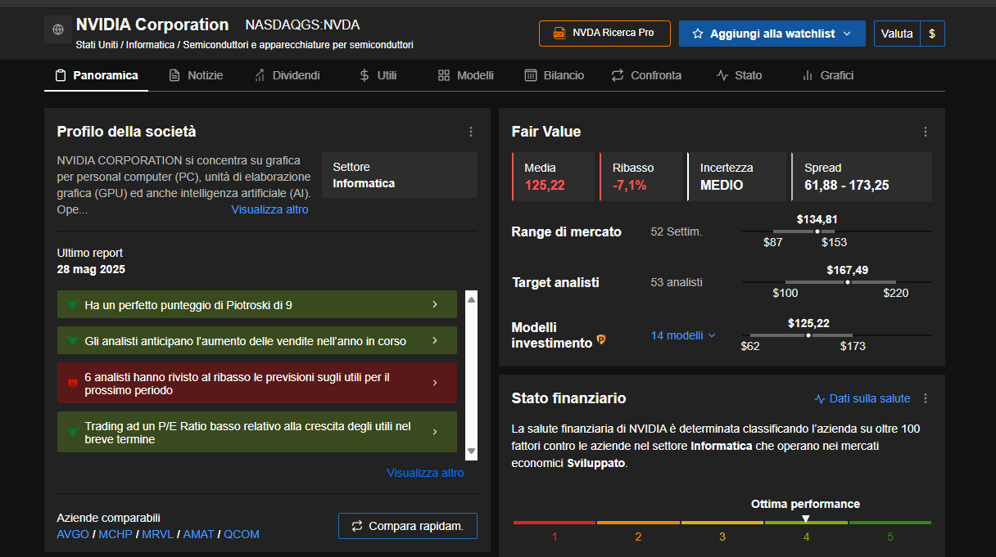Open the Profilo della società options menu
The width and height of the screenshot is (996, 557).
(471, 132)
